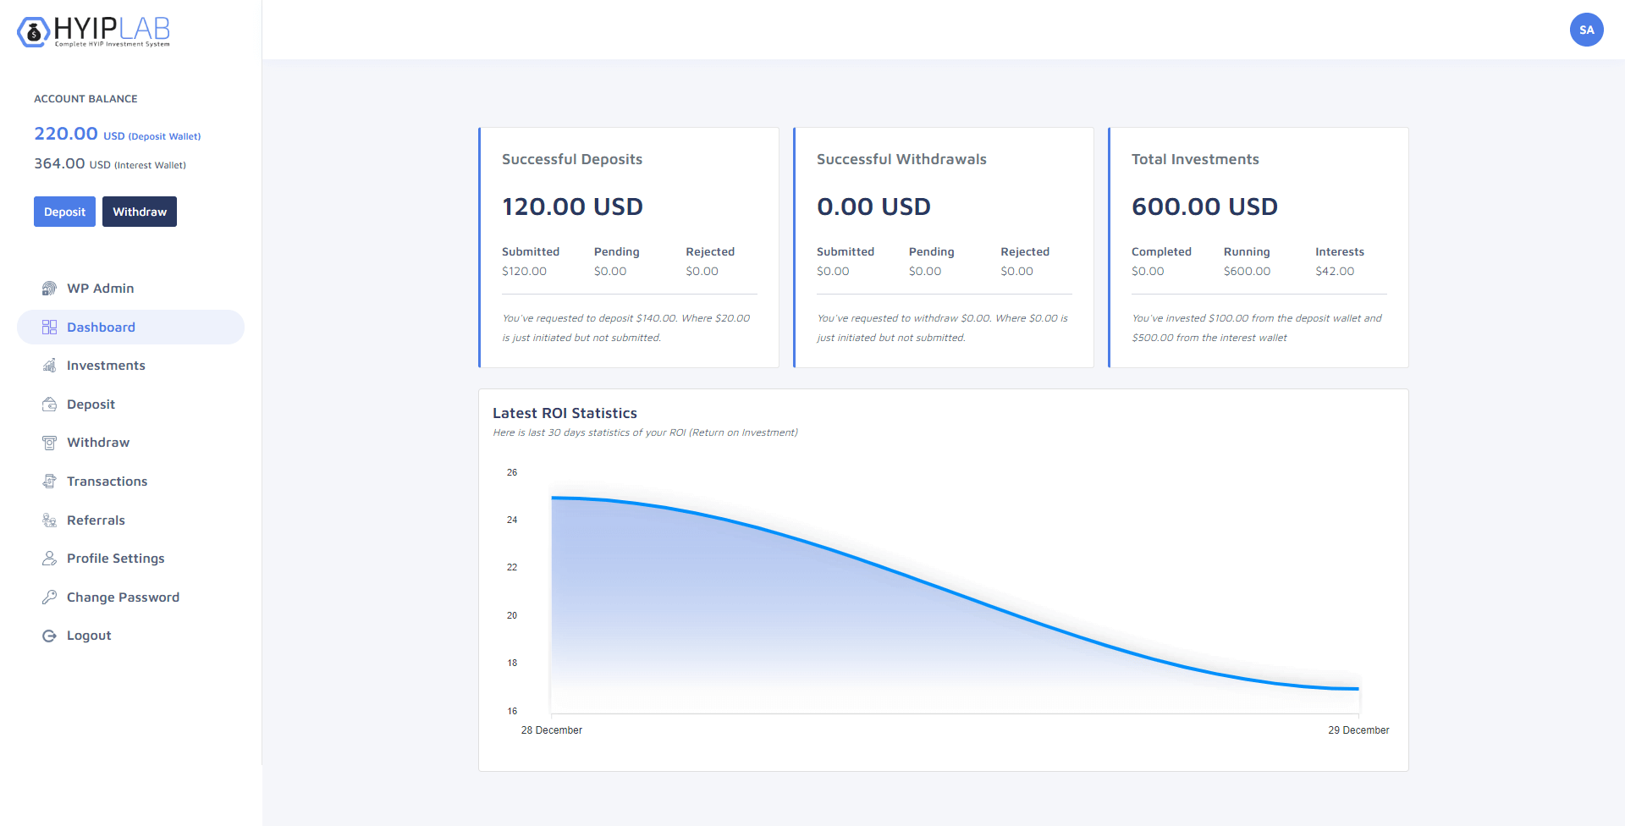Click the 29 December chart data point
1625x826 pixels.
point(1358,689)
